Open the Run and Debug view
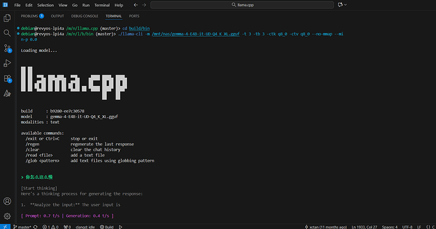This screenshot has width=436, height=229. [7, 63]
